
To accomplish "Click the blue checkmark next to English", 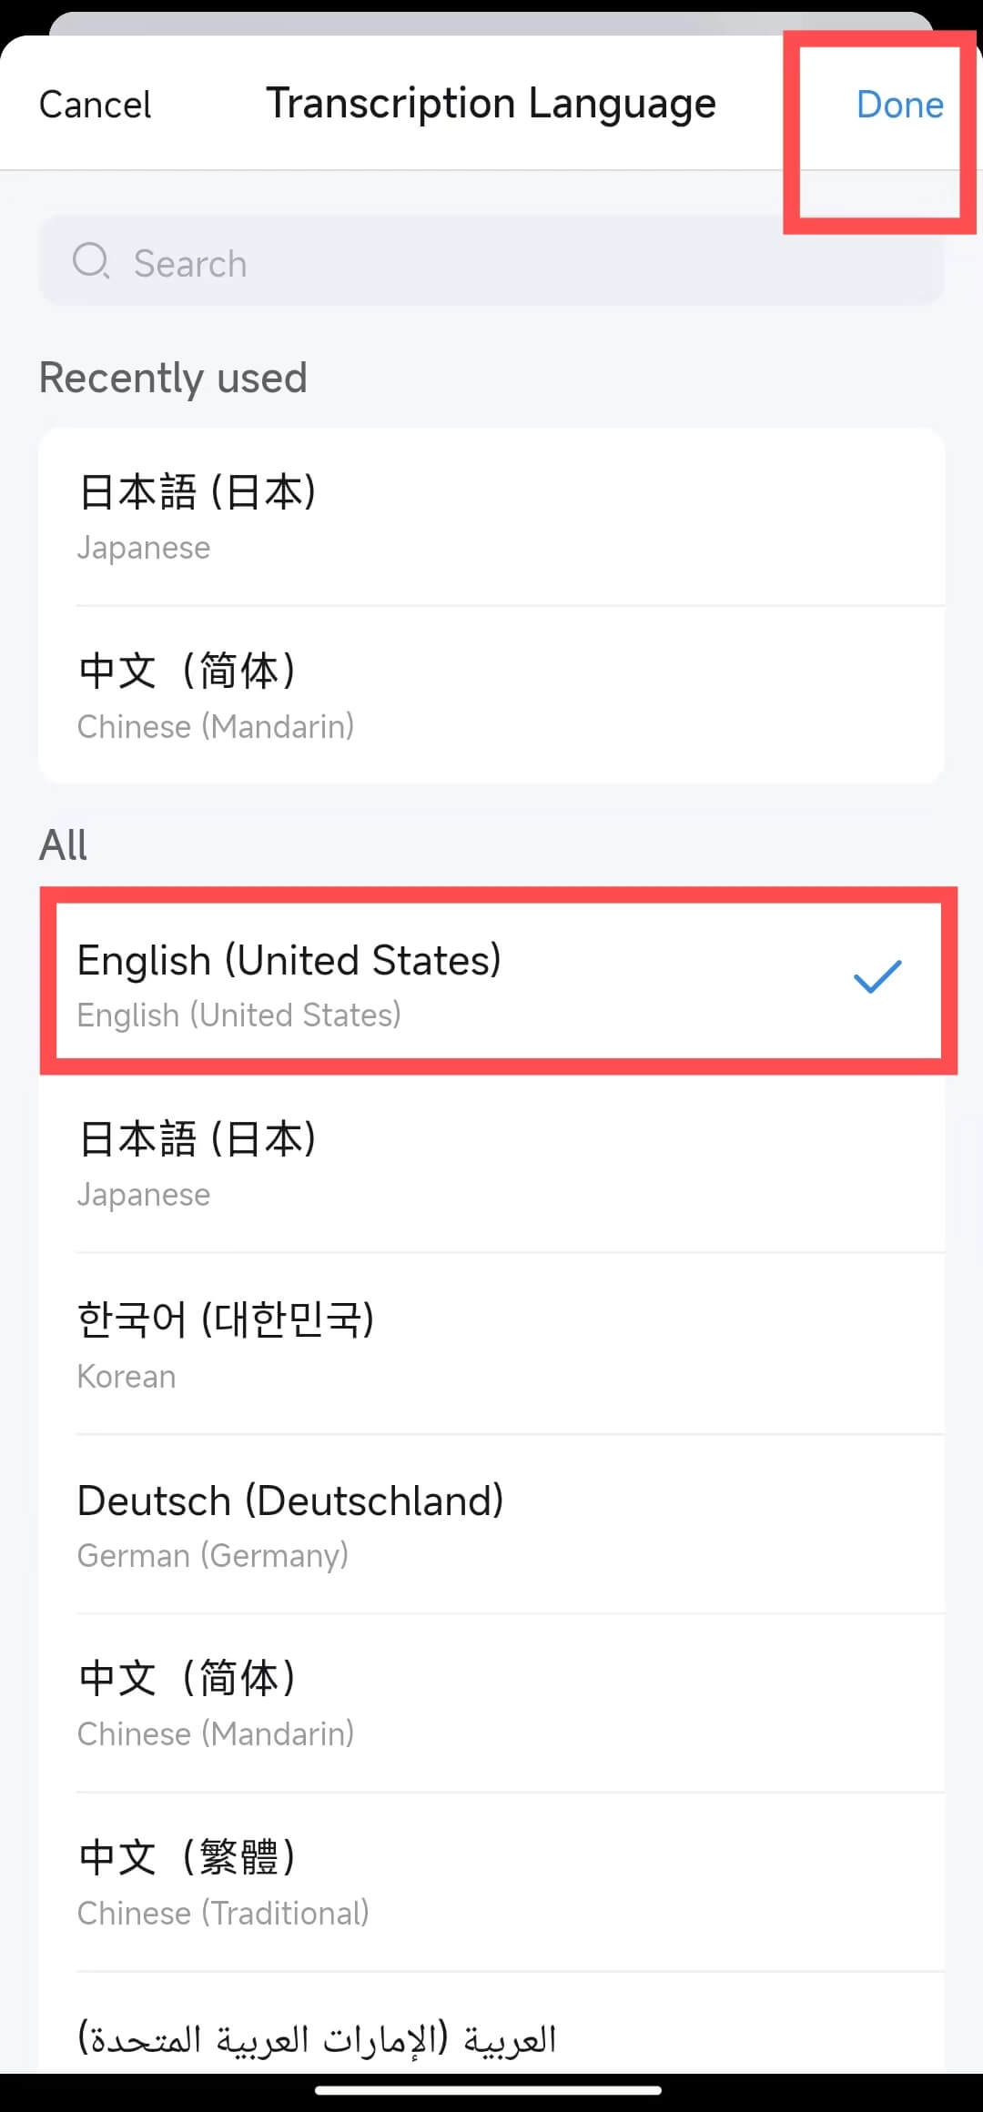I will click(x=877, y=976).
